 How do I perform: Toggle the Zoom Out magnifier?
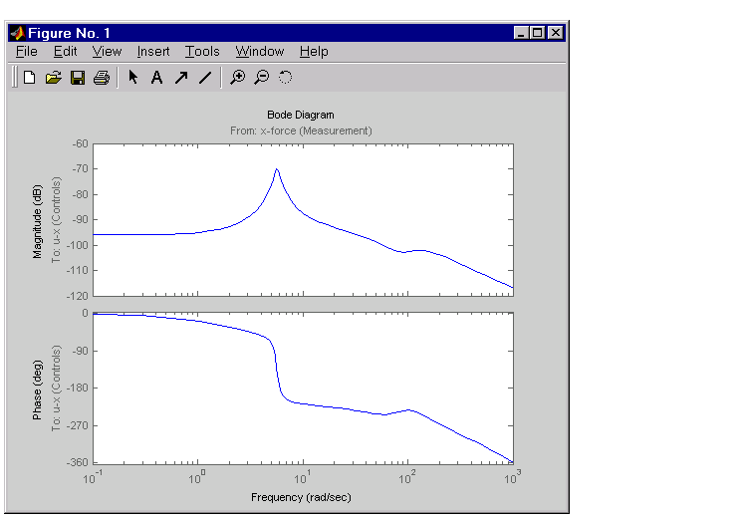coord(261,77)
